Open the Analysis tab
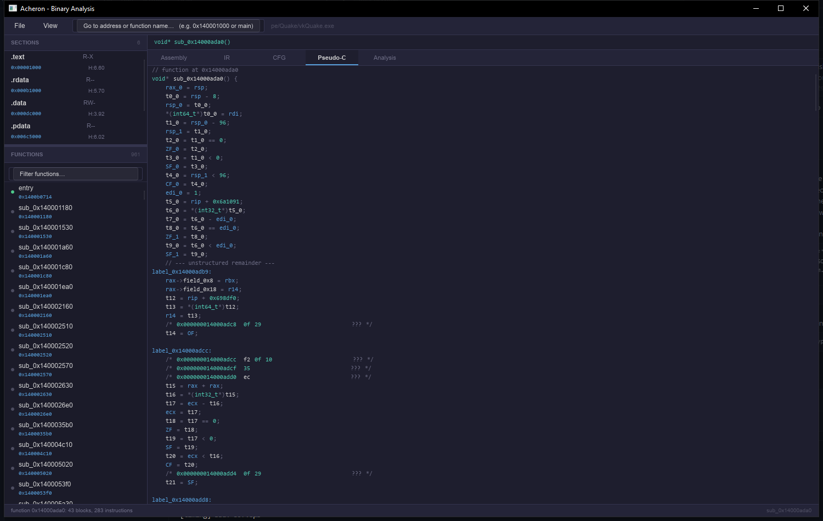The image size is (823, 521). coord(385,58)
